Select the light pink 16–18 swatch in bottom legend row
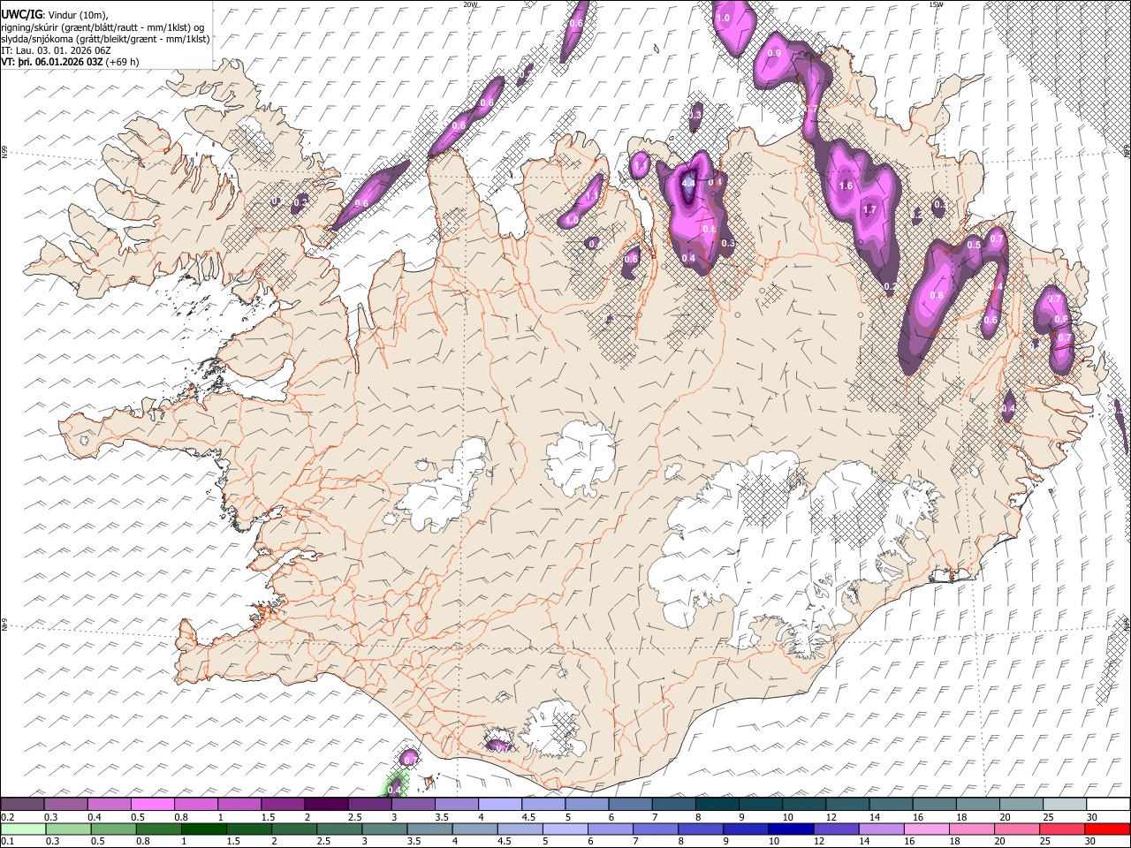The image size is (1131, 848). [926, 829]
